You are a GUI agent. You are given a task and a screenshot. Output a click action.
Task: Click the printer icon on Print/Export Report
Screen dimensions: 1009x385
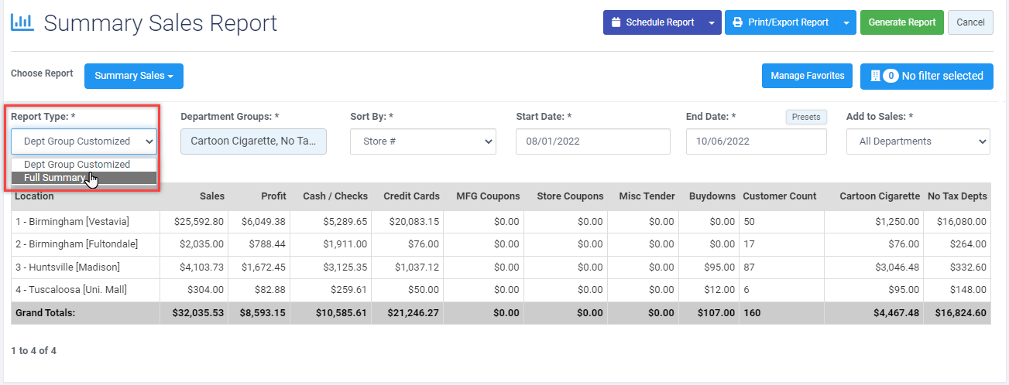point(737,22)
